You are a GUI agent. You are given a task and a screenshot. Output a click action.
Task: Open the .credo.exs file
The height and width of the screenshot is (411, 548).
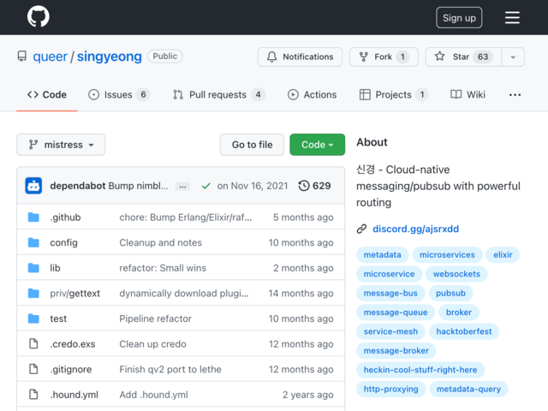click(72, 344)
